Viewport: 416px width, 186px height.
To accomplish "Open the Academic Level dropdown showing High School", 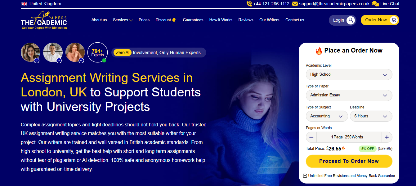I will tap(349, 74).
